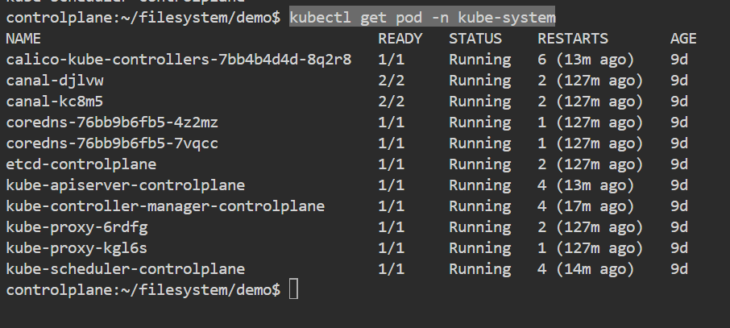Select the calico-kube-controllers pod name

178,59
